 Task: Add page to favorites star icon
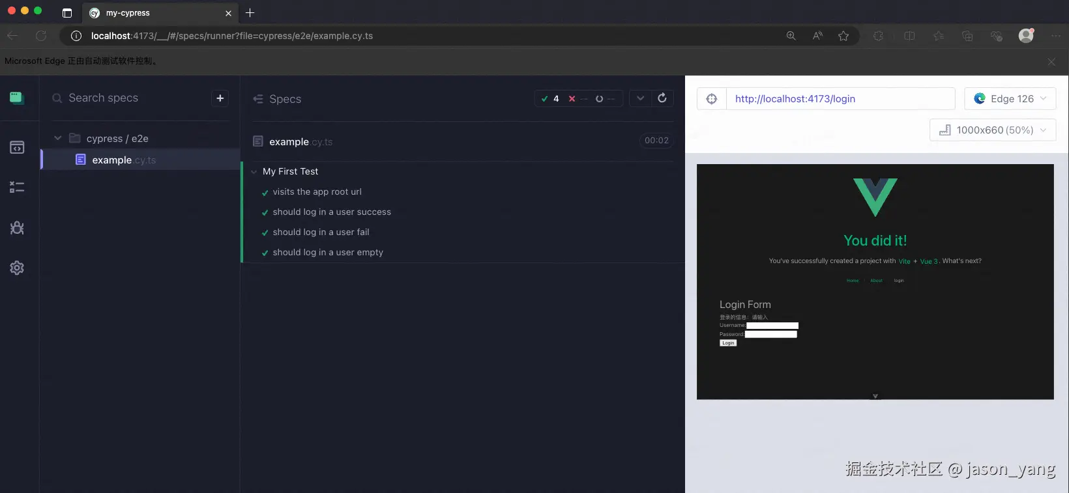(x=843, y=36)
